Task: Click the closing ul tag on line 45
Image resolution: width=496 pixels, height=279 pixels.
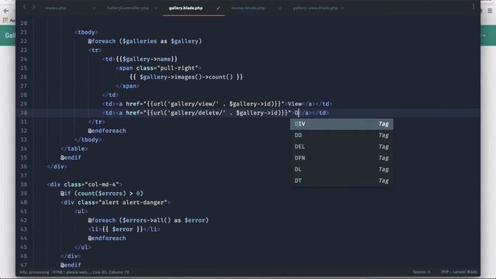Action: tap(83, 247)
